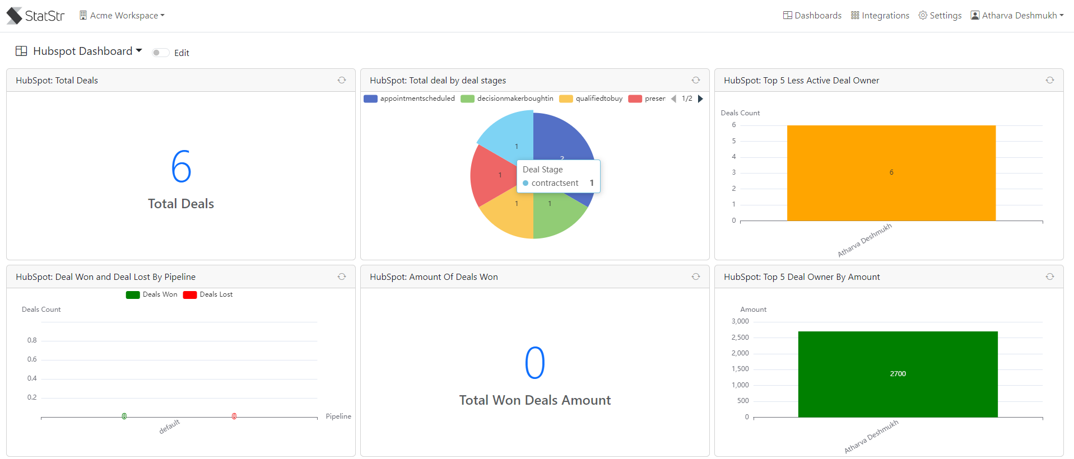Expand the Hubspot Dashboard selector

87,51
